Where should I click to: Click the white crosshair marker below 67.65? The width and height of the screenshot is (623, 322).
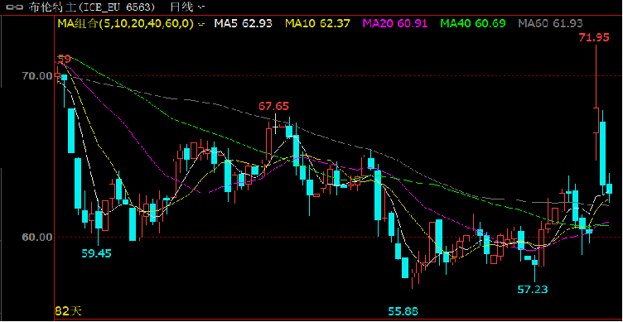pos(275,123)
